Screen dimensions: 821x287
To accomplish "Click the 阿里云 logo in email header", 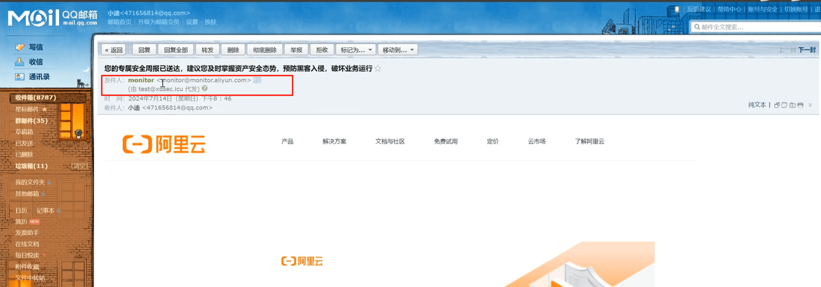I will point(164,144).
